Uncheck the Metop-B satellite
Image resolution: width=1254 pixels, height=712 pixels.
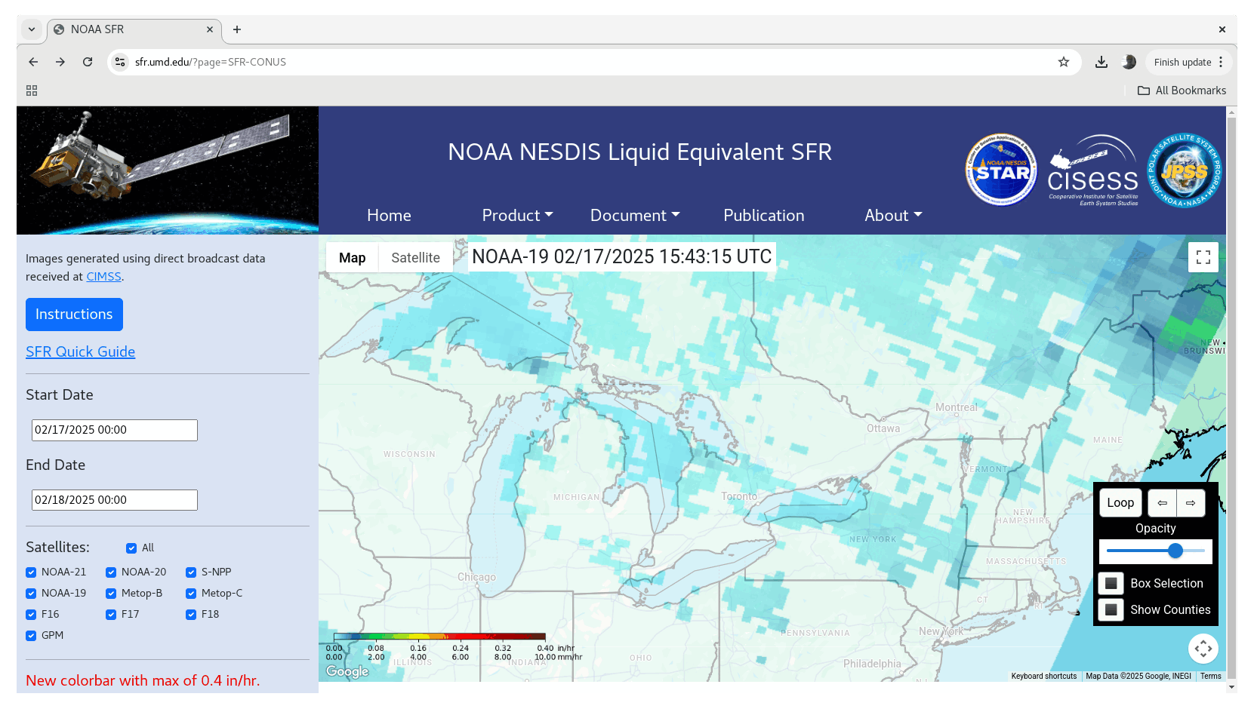pyautogui.click(x=111, y=594)
